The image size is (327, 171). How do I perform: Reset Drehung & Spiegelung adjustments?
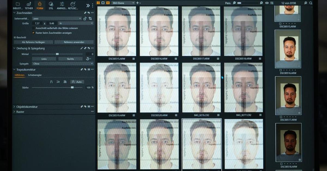(89, 48)
